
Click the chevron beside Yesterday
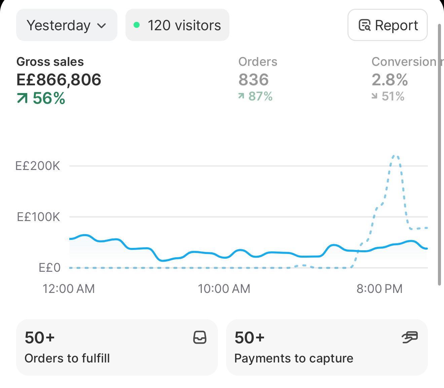tap(102, 26)
